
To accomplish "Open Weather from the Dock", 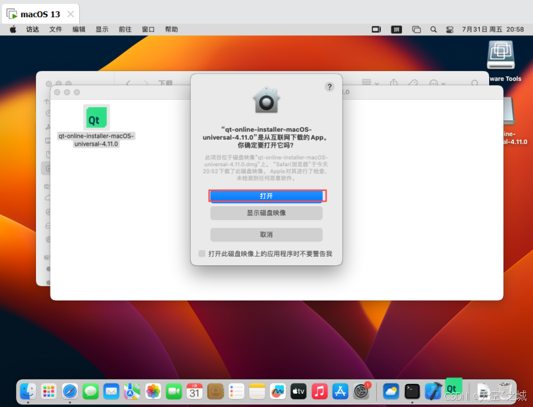I will pyautogui.click(x=391, y=392).
